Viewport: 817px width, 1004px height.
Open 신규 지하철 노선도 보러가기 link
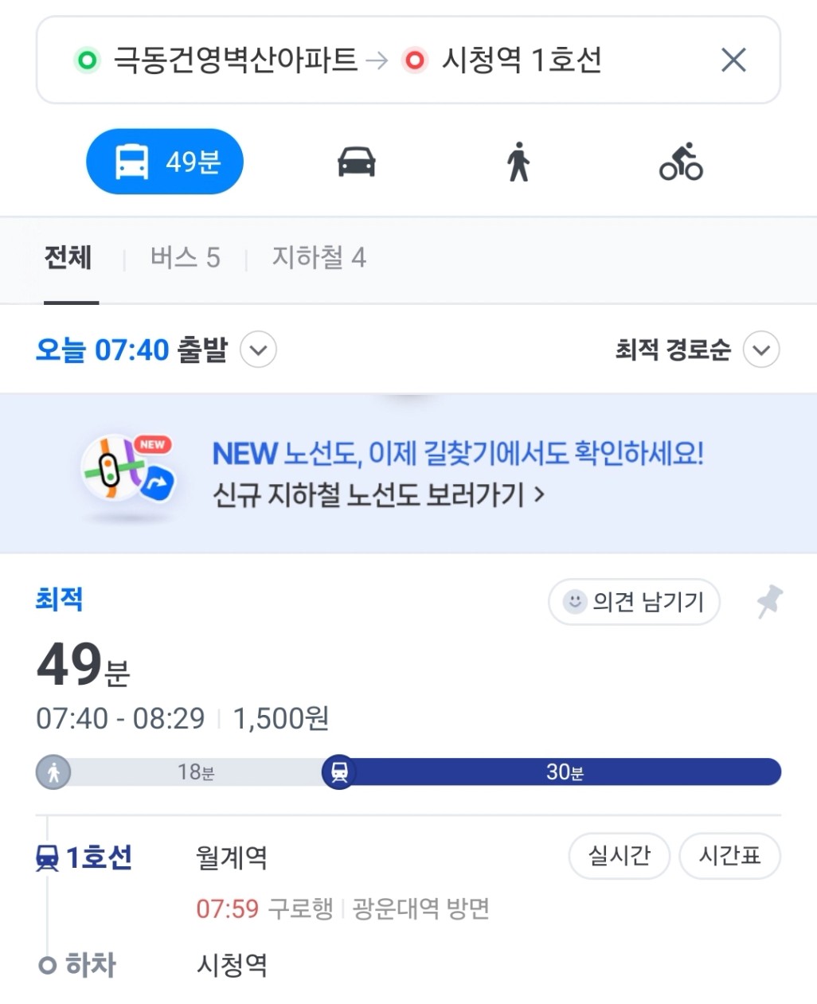(378, 494)
